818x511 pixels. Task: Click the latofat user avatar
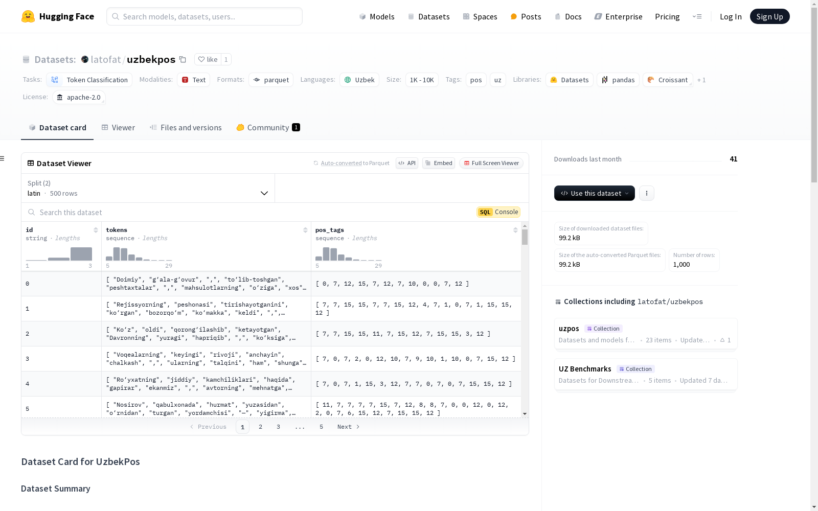tap(85, 59)
